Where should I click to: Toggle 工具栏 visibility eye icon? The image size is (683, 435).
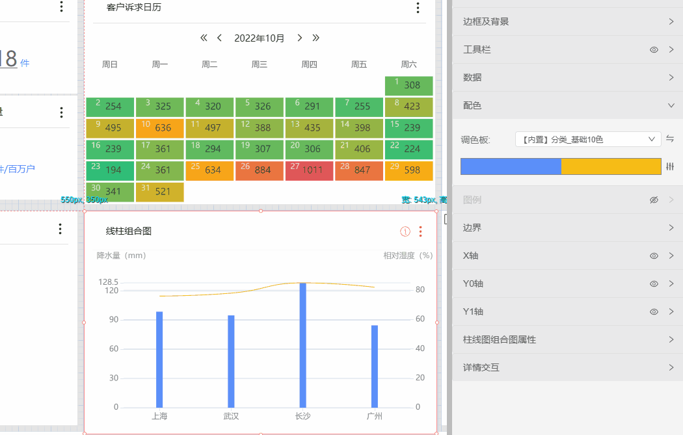(x=654, y=49)
